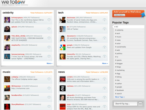The image size is (146, 110).
Task: Open the lancearmstrong username link
Action: pyautogui.click(x=18, y=54)
